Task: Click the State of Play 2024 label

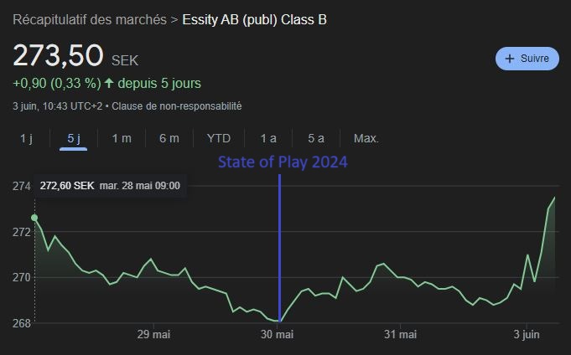Action: click(283, 162)
